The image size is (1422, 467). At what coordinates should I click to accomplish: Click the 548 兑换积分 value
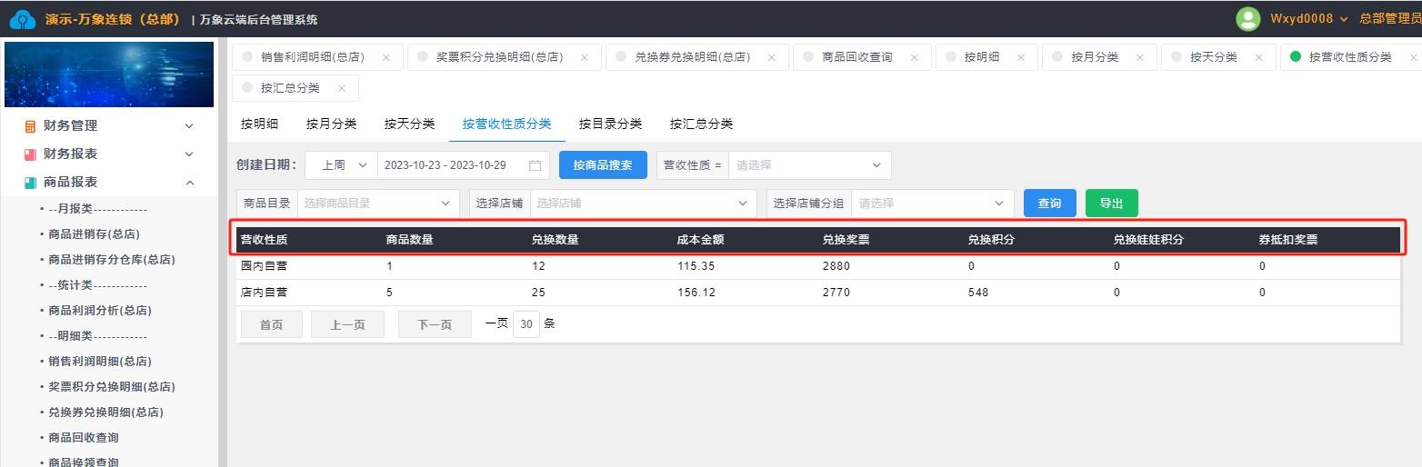tap(978, 293)
